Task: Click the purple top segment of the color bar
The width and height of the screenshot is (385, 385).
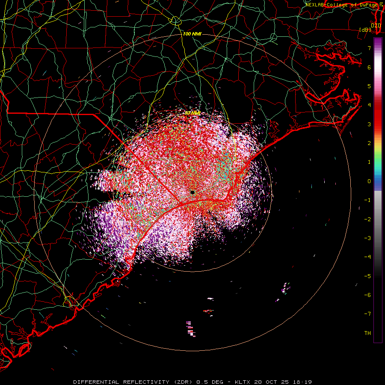Action: pos(378,42)
